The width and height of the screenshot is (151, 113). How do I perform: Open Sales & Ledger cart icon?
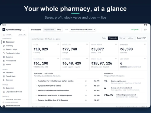click(4, 49)
